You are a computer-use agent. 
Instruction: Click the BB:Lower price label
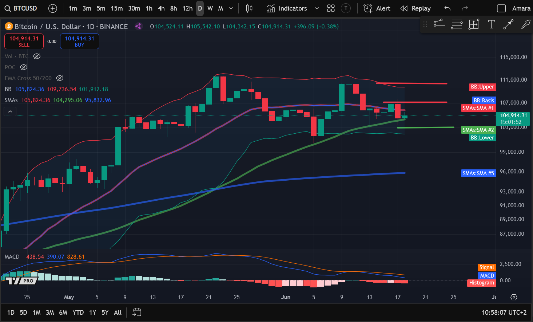(x=482, y=137)
